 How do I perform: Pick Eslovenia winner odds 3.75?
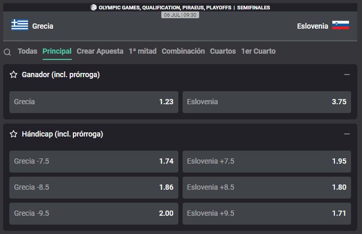tap(266, 102)
